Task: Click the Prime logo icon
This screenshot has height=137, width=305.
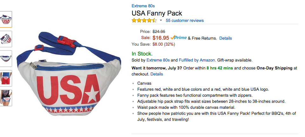Action: coord(179,38)
